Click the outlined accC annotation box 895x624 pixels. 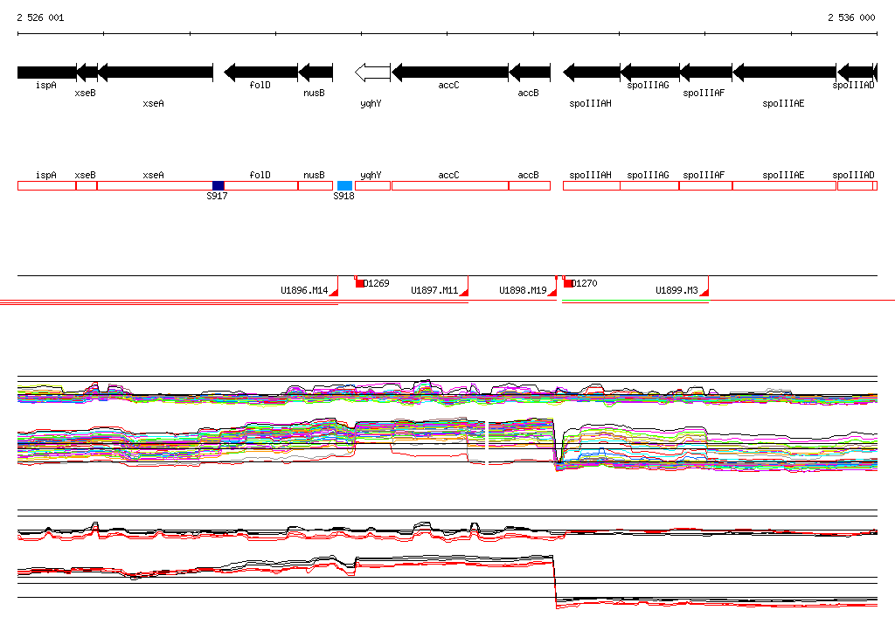(x=449, y=185)
